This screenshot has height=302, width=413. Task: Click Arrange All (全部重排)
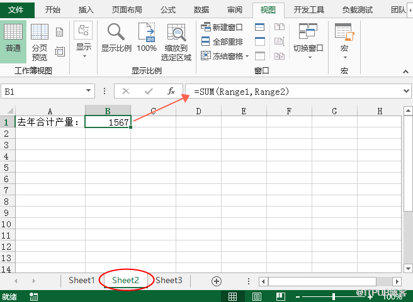(x=222, y=41)
